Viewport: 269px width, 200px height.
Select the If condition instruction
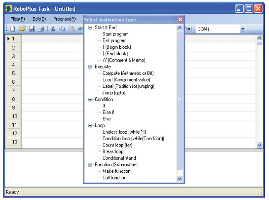pyautogui.click(x=104, y=106)
